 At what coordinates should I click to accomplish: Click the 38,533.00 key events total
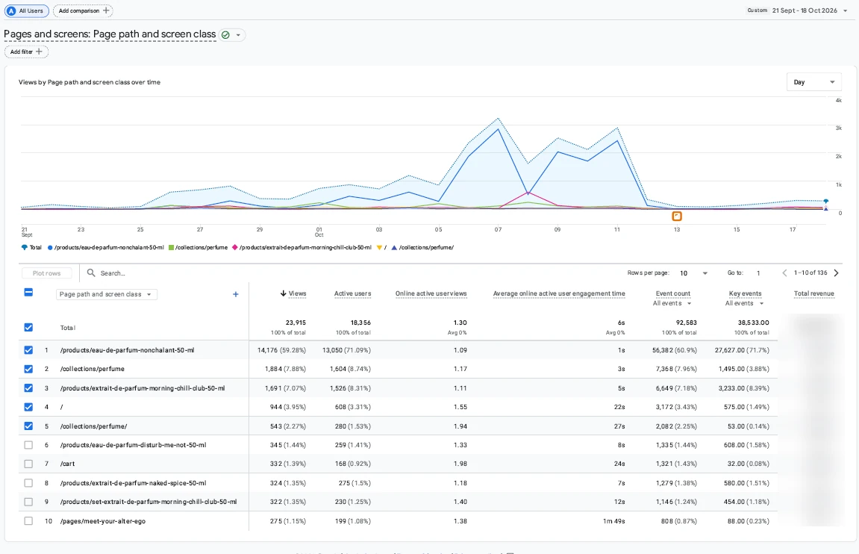pos(753,323)
